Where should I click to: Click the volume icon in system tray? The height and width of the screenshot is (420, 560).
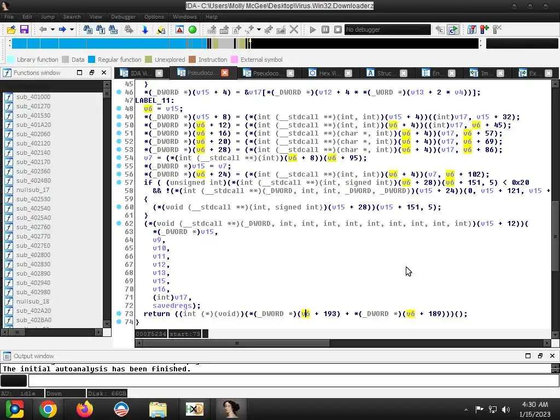pos(506,409)
